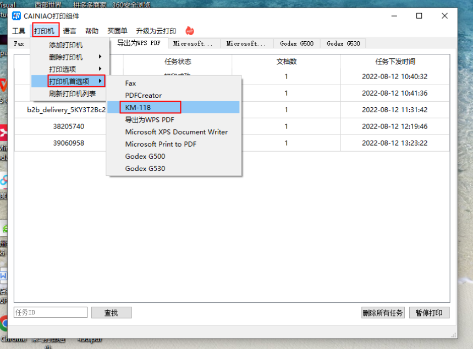Click the 任务ID input field
The width and height of the screenshot is (473, 349).
[x=51, y=313]
